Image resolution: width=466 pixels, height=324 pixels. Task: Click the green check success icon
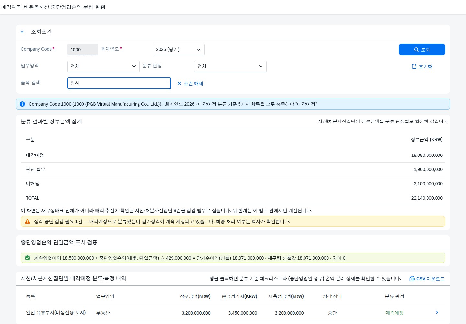click(28, 258)
